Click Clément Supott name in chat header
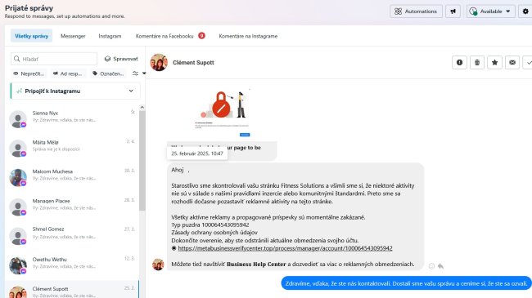 click(x=193, y=63)
